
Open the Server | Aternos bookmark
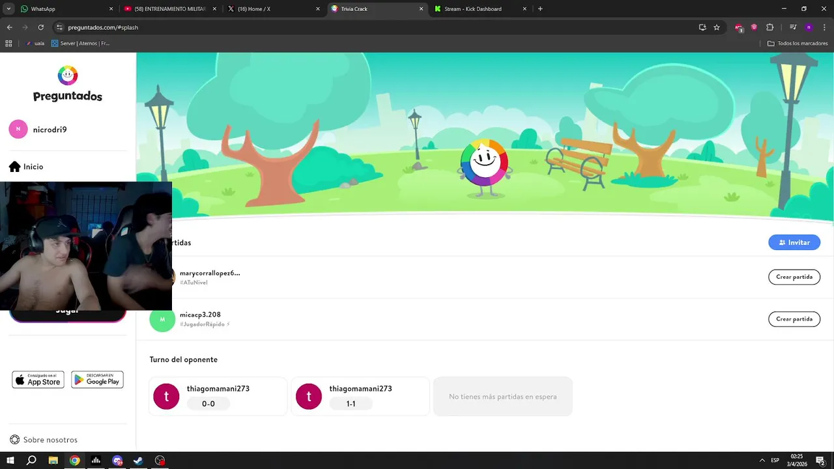click(x=81, y=43)
